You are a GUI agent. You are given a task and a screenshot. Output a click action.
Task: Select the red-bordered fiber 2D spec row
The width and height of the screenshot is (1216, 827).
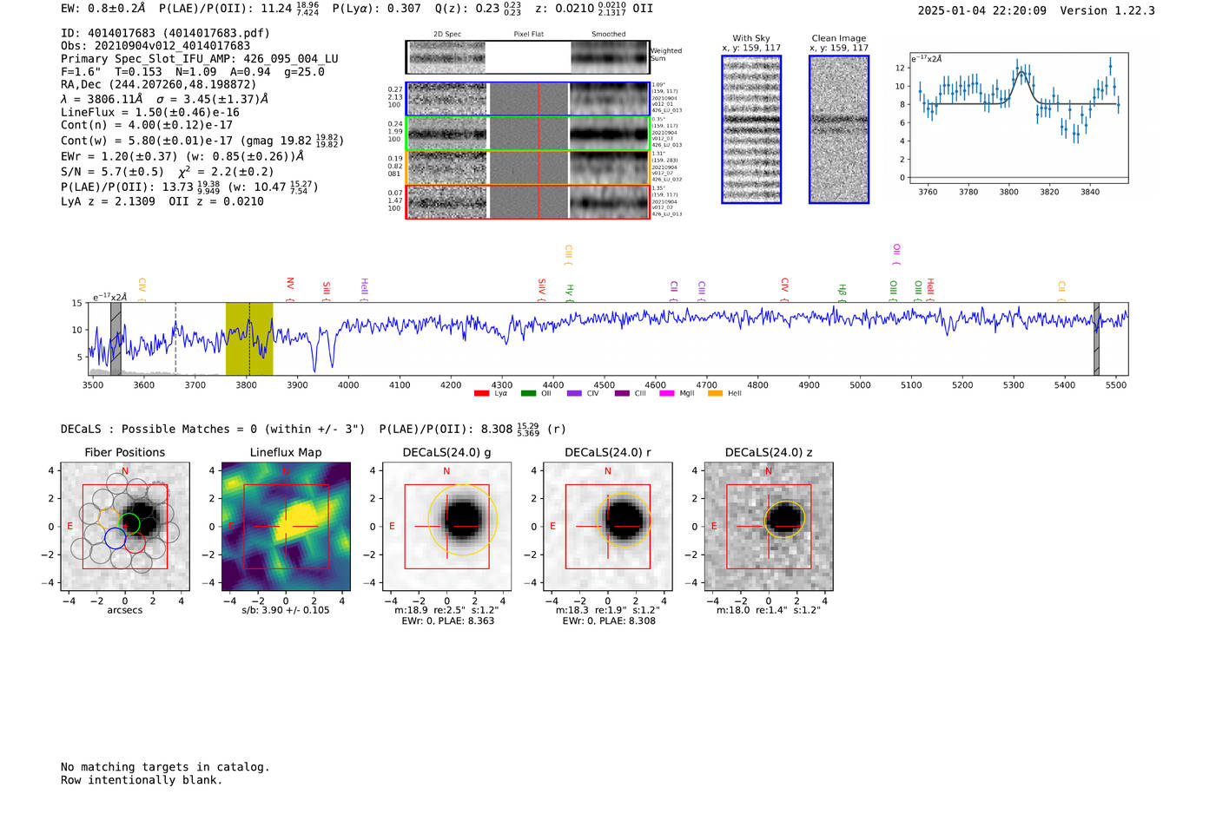(528, 201)
